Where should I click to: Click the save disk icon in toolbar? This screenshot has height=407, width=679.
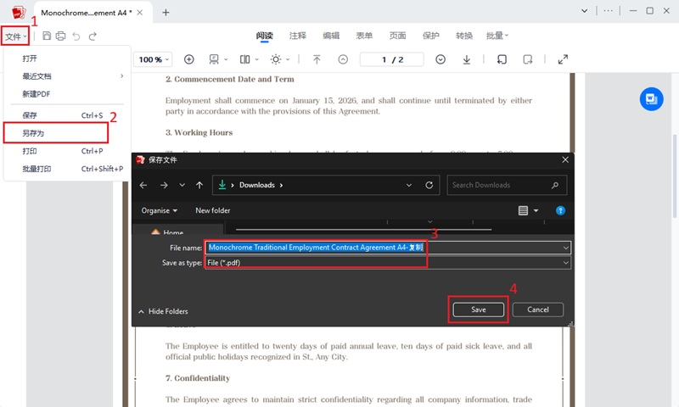pyautogui.click(x=47, y=36)
